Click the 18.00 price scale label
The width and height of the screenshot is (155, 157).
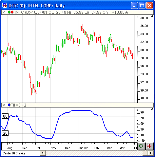click(144, 98)
